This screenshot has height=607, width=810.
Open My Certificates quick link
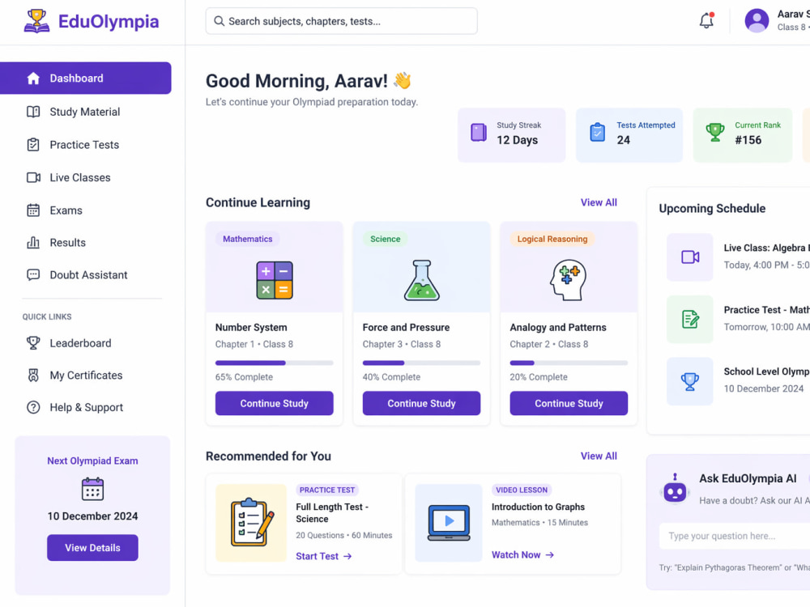point(85,376)
